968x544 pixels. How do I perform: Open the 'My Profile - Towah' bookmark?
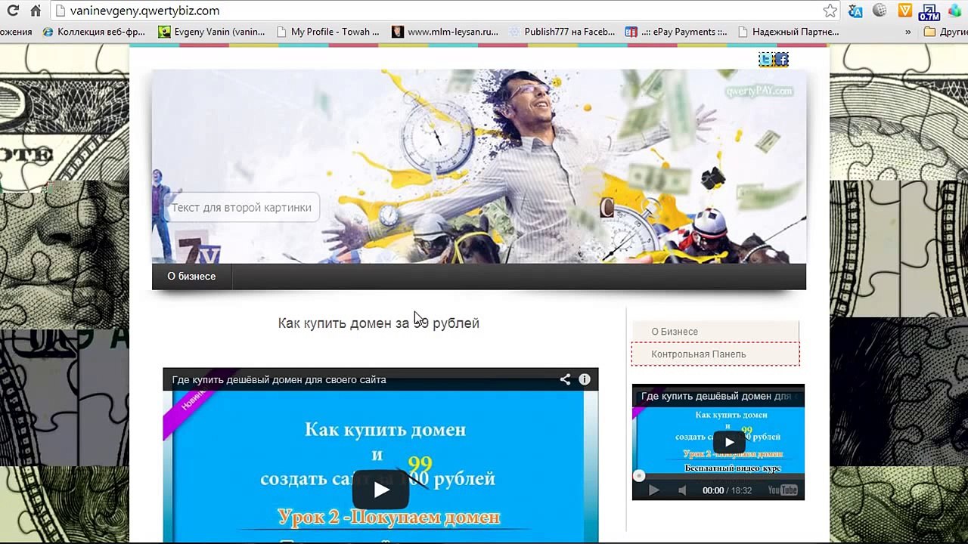tap(328, 32)
